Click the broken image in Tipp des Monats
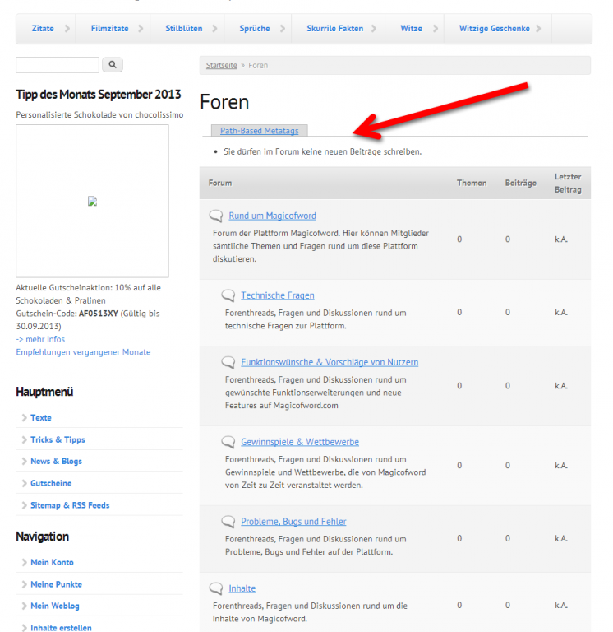 pos(92,201)
